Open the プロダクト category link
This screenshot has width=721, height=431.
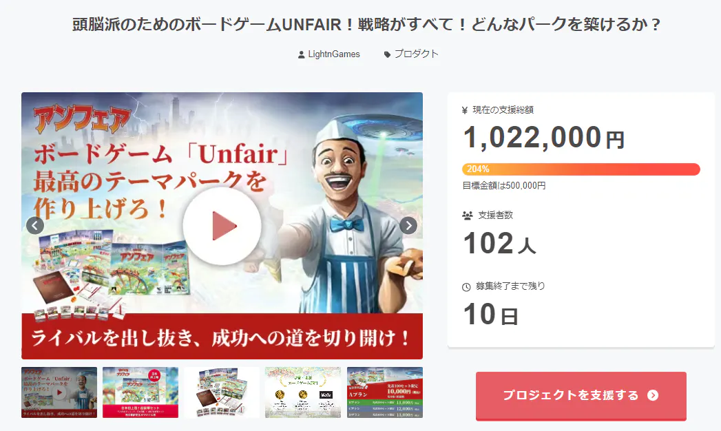(416, 54)
